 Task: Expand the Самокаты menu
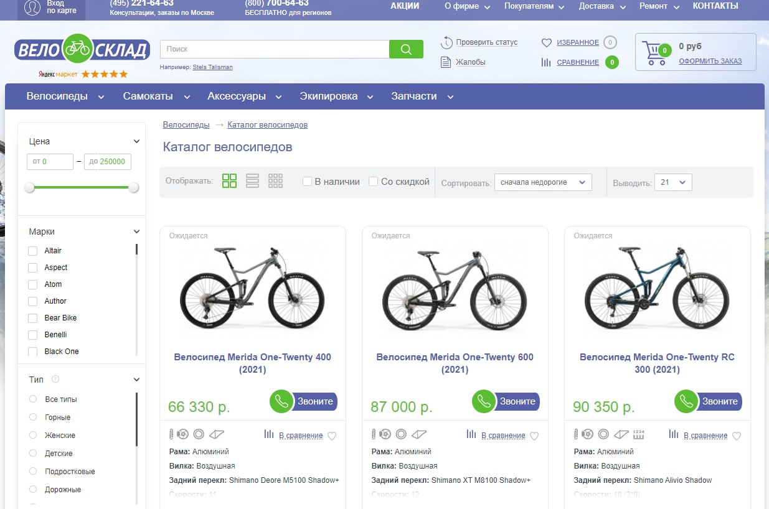156,96
